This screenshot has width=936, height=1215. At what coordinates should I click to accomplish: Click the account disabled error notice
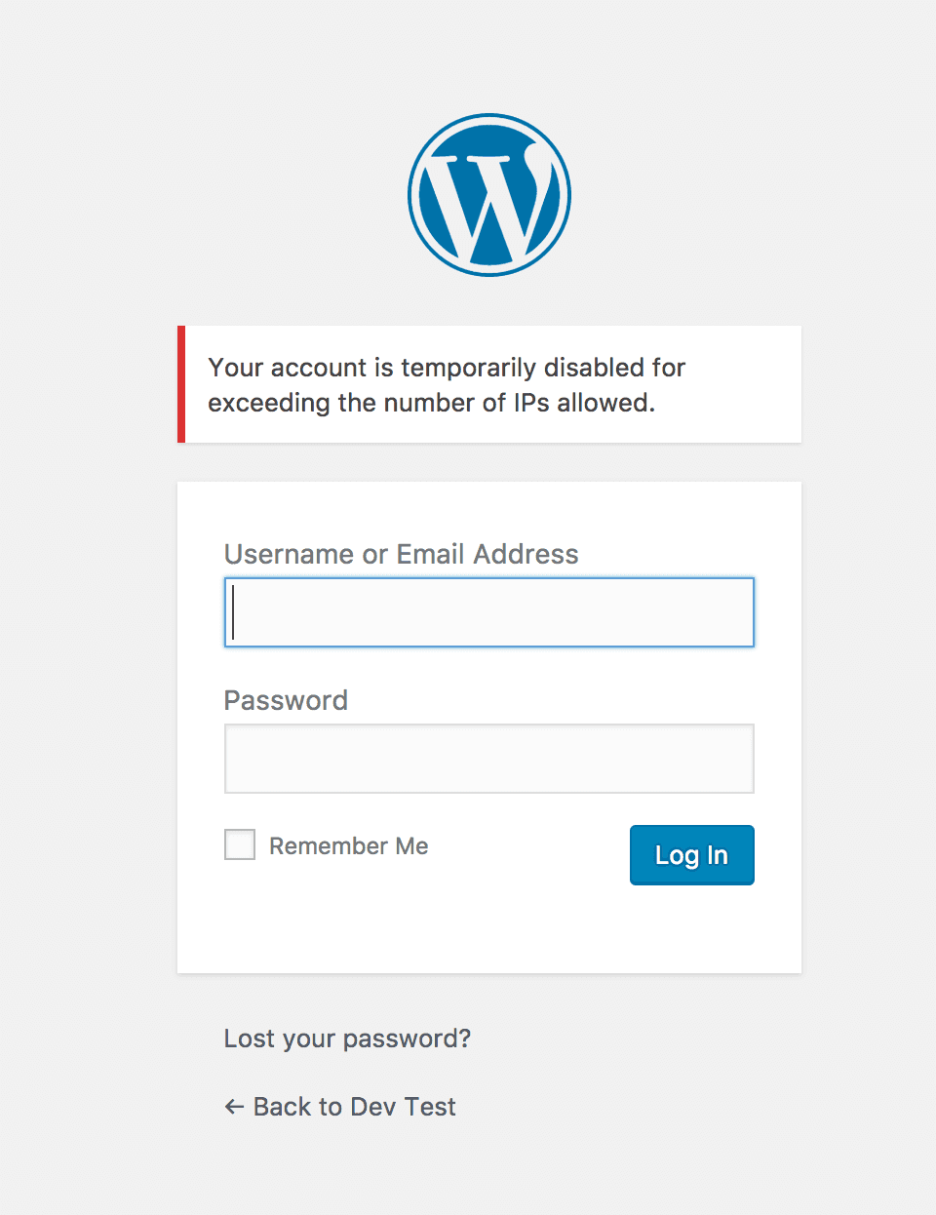tap(489, 384)
